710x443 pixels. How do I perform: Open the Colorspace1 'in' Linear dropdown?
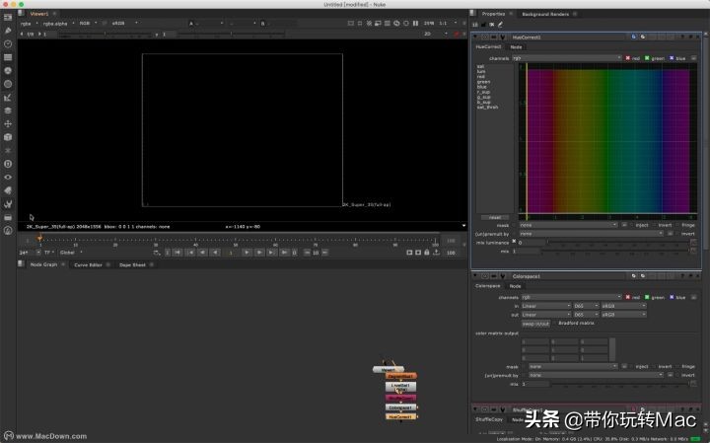point(545,305)
